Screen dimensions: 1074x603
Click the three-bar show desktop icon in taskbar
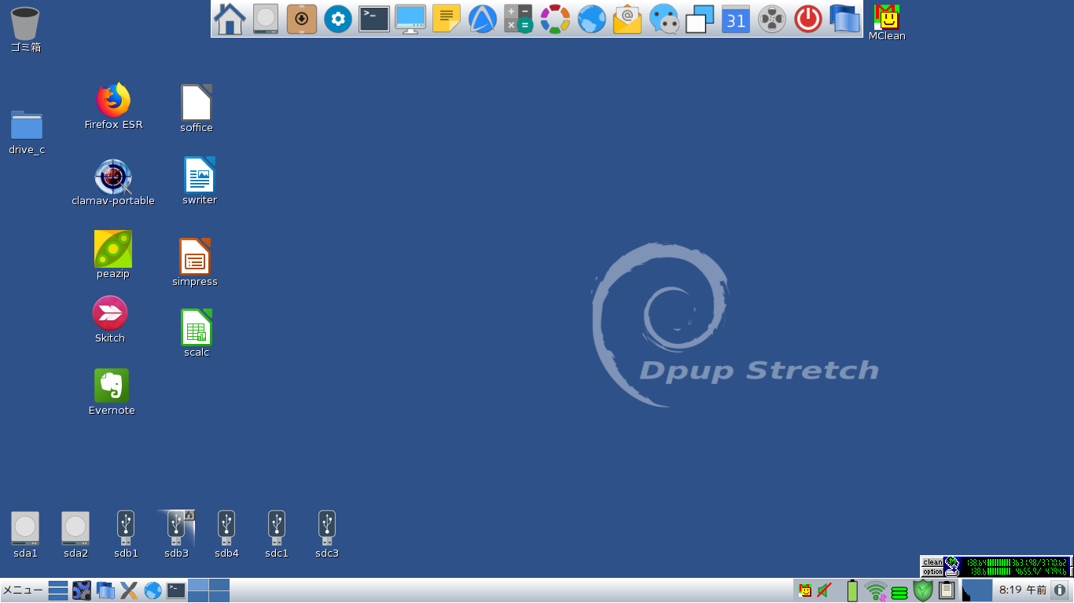[x=58, y=590]
